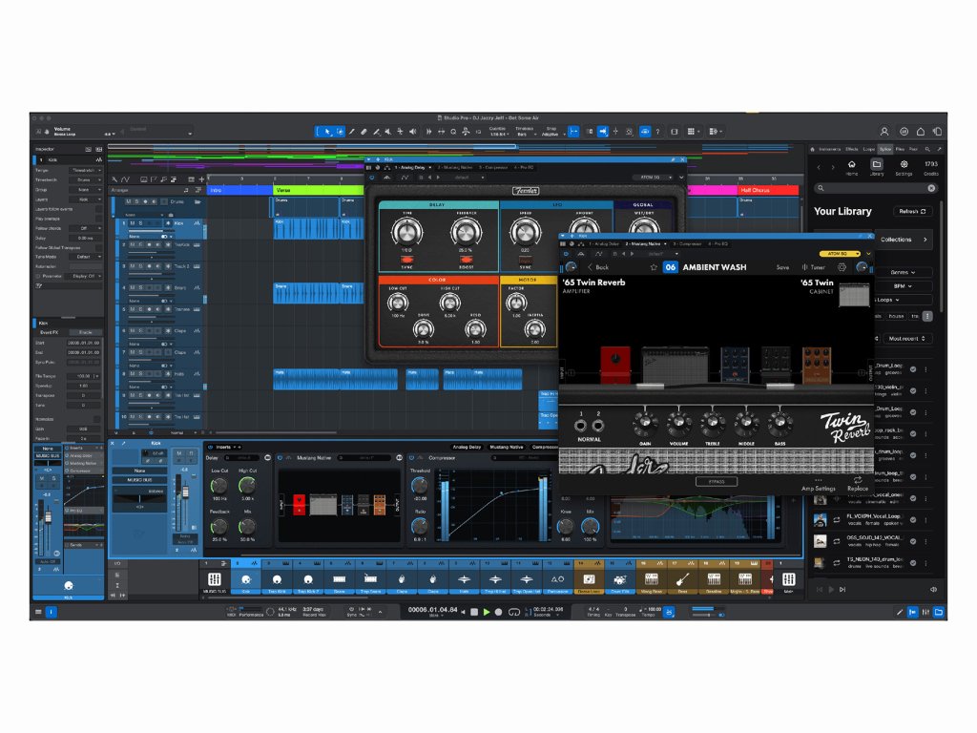
Task: Select the '65 Twin cabinet thumbnail
Action: (x=854, y=296)
